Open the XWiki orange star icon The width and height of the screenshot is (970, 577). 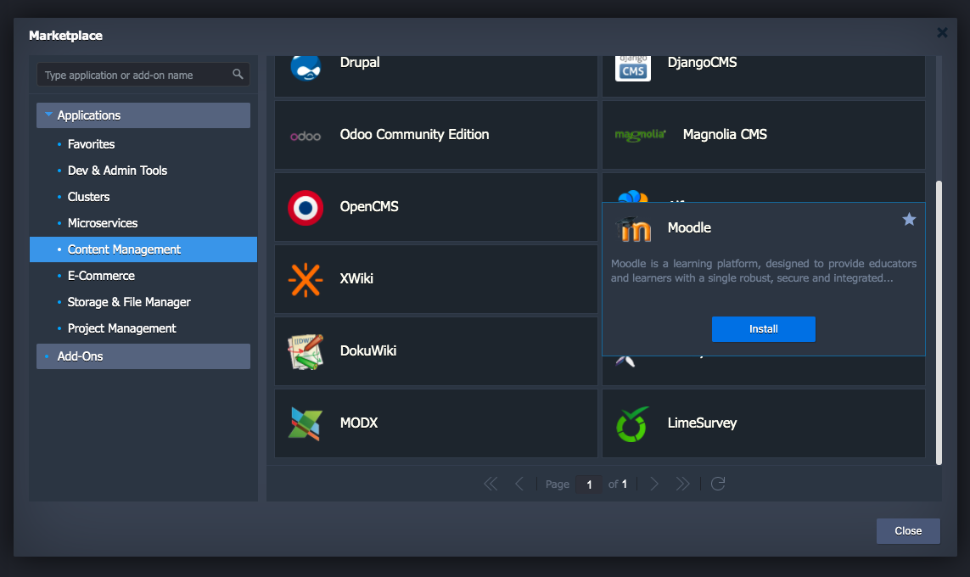tap(306, 279)
